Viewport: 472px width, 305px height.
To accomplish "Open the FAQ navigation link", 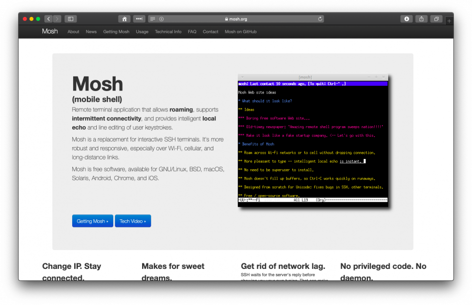I will point(192,32).
